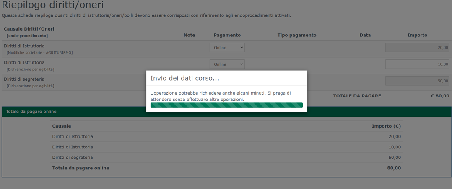Viewport: 452px width, 189px height.
Task: Click the 'TOTALE DA PAGARE' label
Action: pyautogui.click(x=357, y=96)
